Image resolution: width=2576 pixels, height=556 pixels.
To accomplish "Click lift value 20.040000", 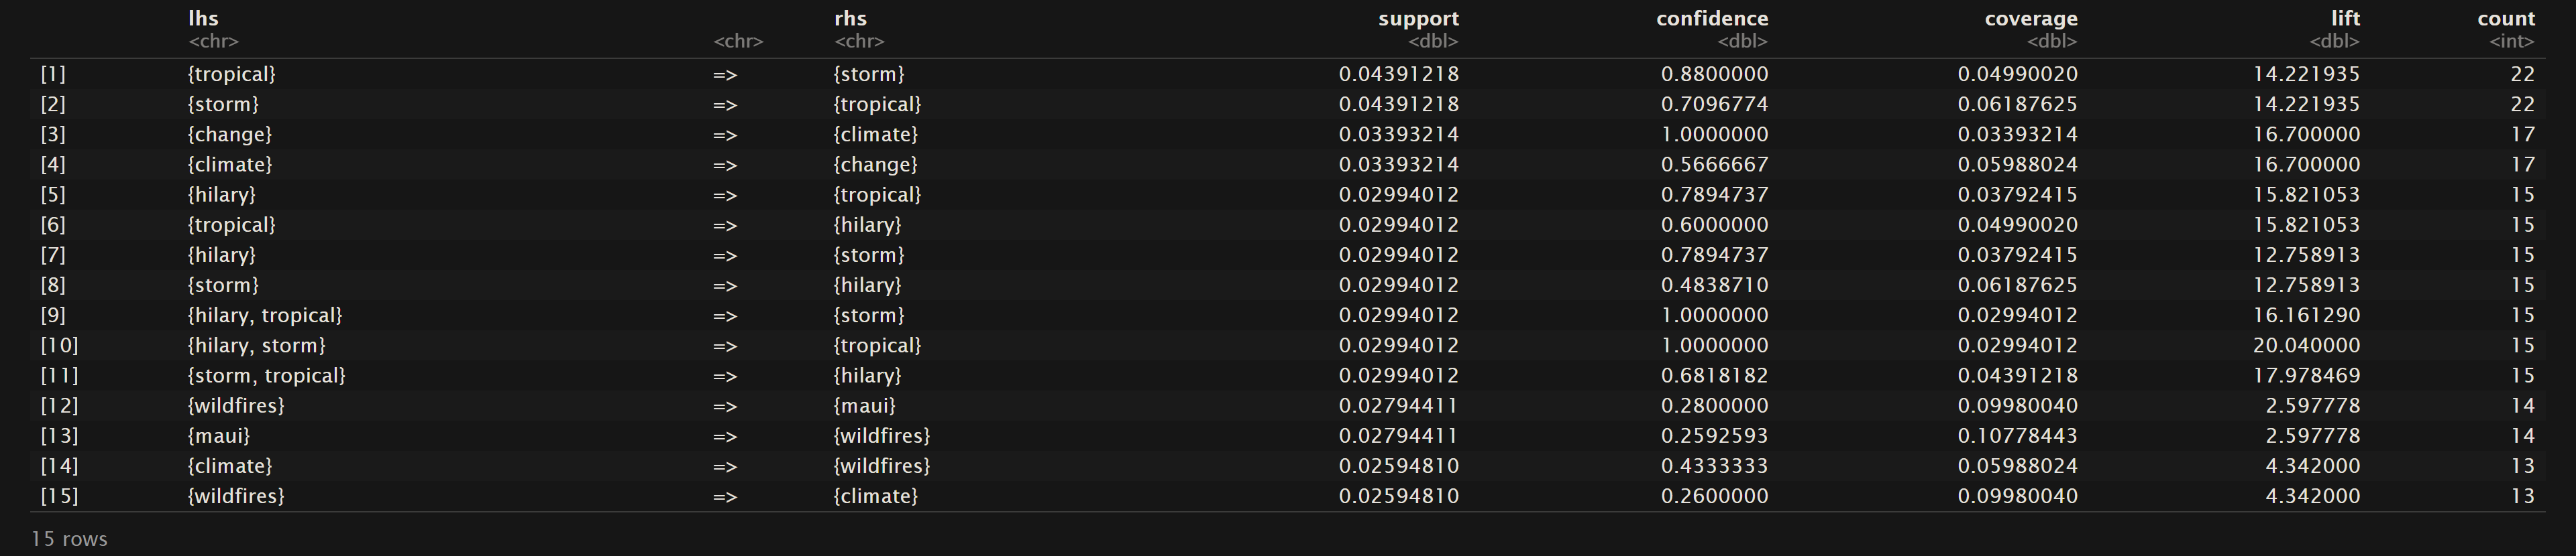I will click(x=2306, y=346).
